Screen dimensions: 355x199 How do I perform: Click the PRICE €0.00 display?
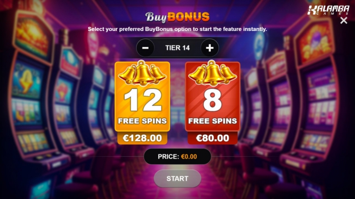[x=177, y=157]
